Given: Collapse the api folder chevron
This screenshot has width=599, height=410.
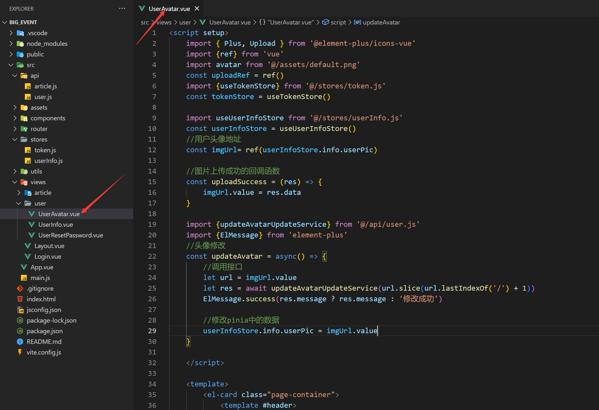Looking at the screenshot, I should (15, 75).
